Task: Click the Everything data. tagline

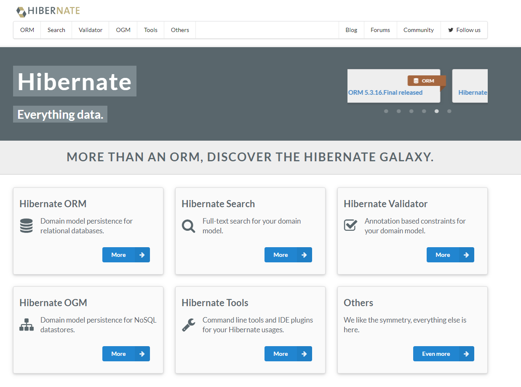Action: click(x=60, y=114)
